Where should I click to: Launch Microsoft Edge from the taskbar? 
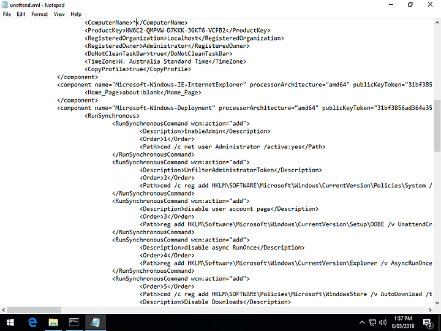(32, 322)
